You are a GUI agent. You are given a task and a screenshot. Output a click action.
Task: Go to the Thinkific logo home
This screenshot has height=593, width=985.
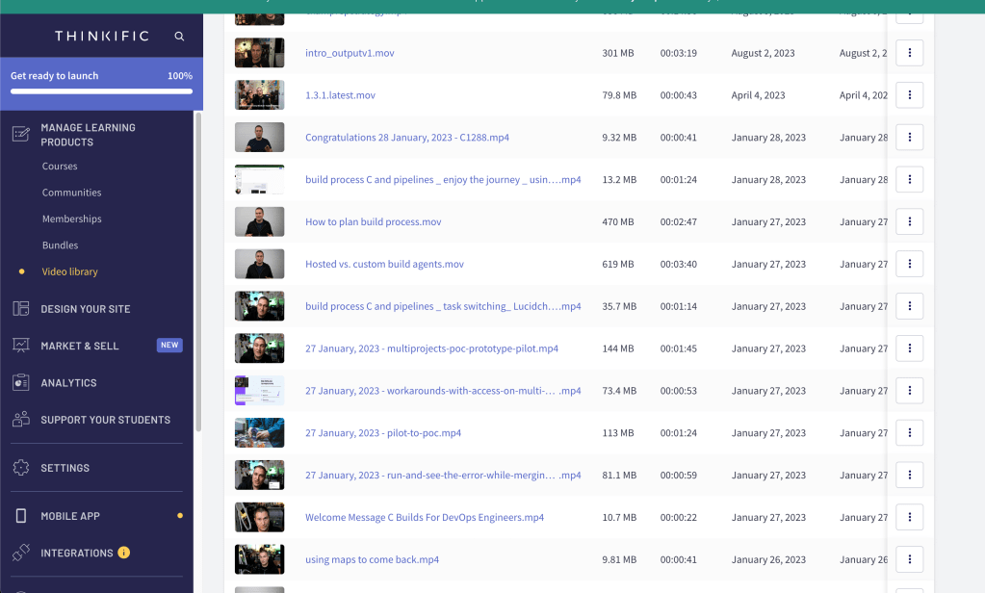(x=102, y=36)
